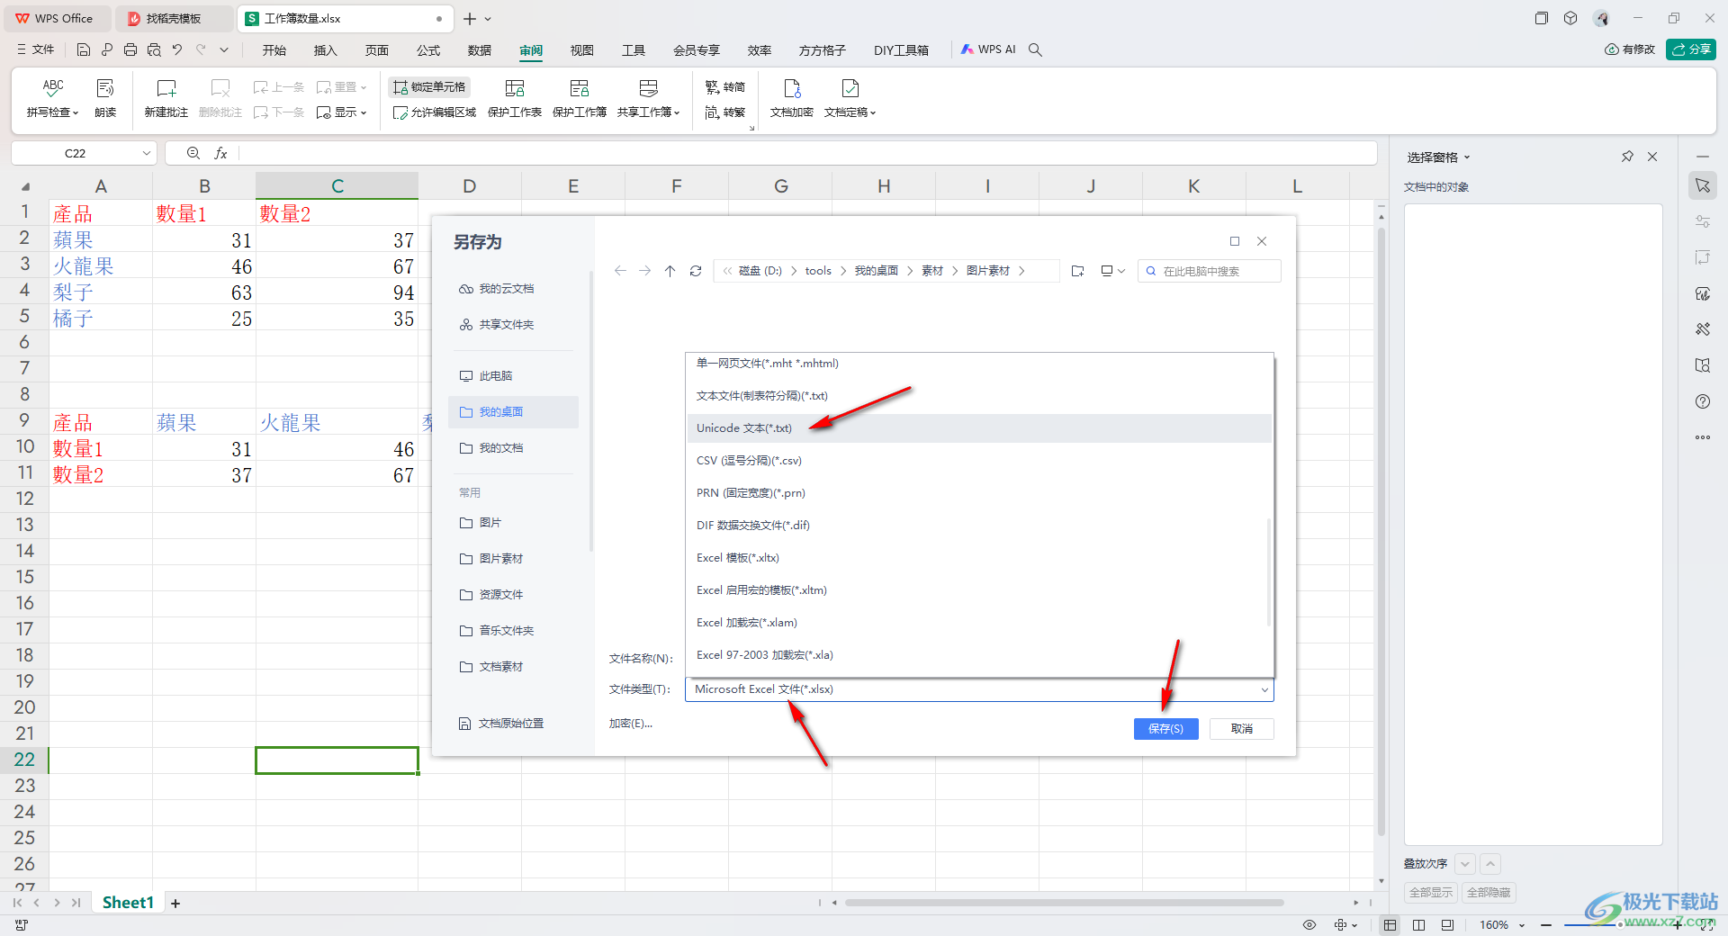This screenshot has width=1728, height=936.
Task: Switch to the 开始 ribbon tab
Action: point(274,50)
